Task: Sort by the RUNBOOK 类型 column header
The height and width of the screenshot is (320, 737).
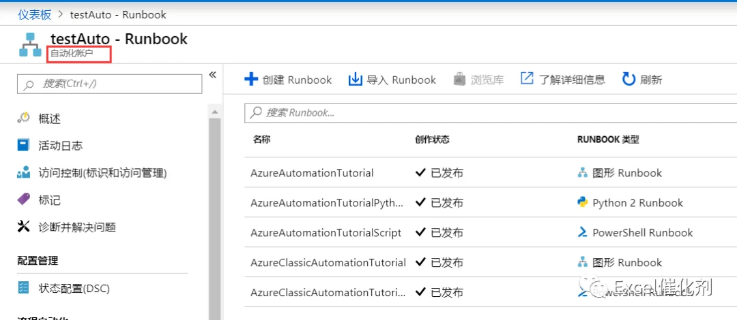Action: [x=608, y=140]
